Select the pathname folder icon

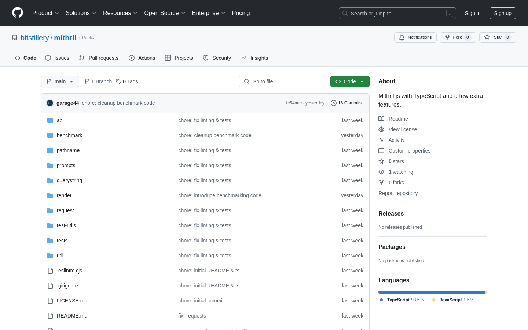pyautogui.click(x=50, y=150)
